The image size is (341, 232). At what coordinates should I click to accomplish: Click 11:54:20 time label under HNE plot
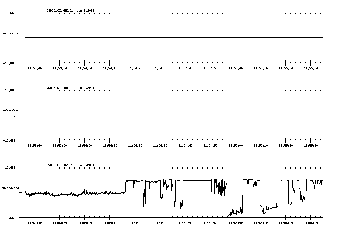click(135, 68)
